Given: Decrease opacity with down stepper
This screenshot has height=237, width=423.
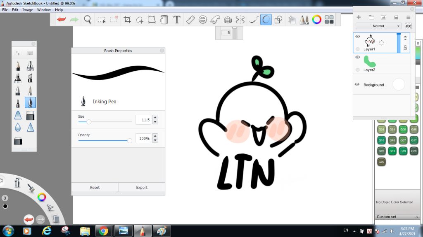Looking at the screenshot, I should point(155,141).
